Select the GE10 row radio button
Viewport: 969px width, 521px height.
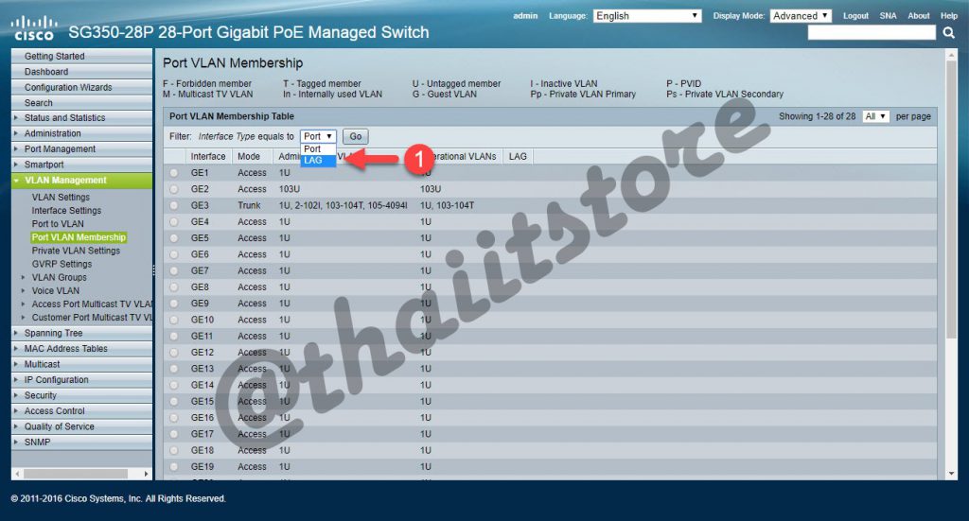[174, 320]
